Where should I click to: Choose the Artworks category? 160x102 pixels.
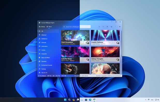tap(48, 54)
